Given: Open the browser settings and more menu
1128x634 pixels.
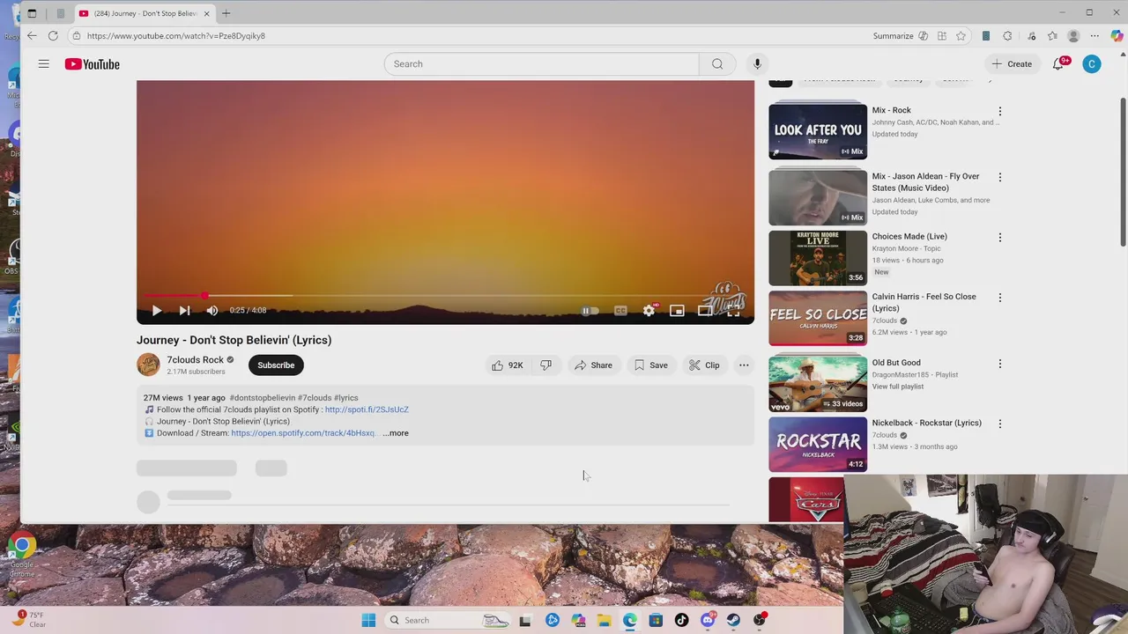Looking at the screenshot, I should pos(1095,36).
